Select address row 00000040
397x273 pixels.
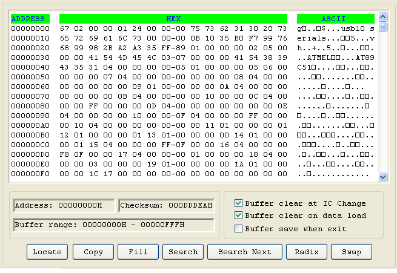click(x=30, y=67)
